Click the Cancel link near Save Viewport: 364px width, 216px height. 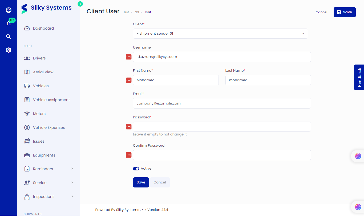[321, 12]
